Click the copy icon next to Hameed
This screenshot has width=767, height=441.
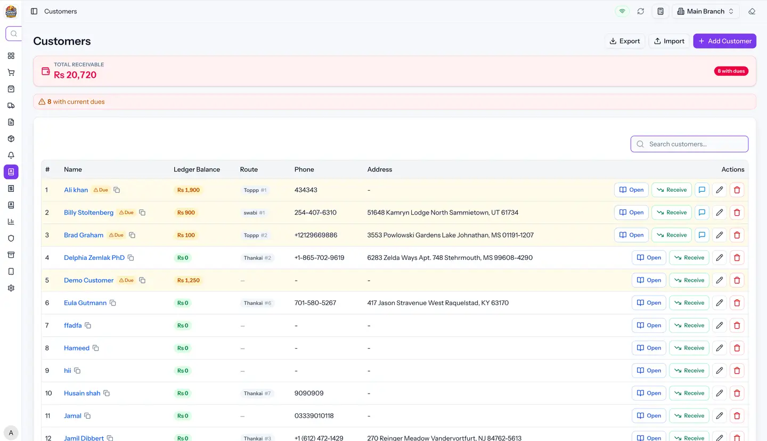(96, 348)
